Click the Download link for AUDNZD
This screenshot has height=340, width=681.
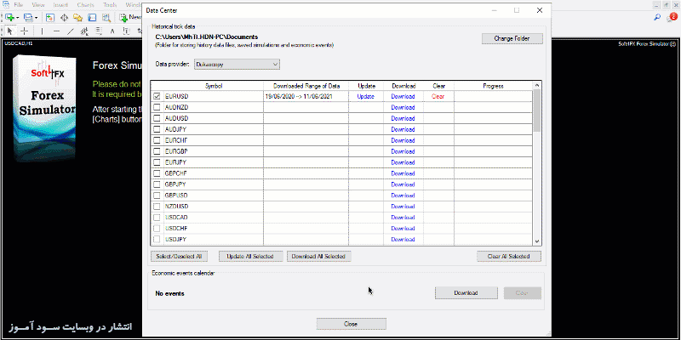403,107
